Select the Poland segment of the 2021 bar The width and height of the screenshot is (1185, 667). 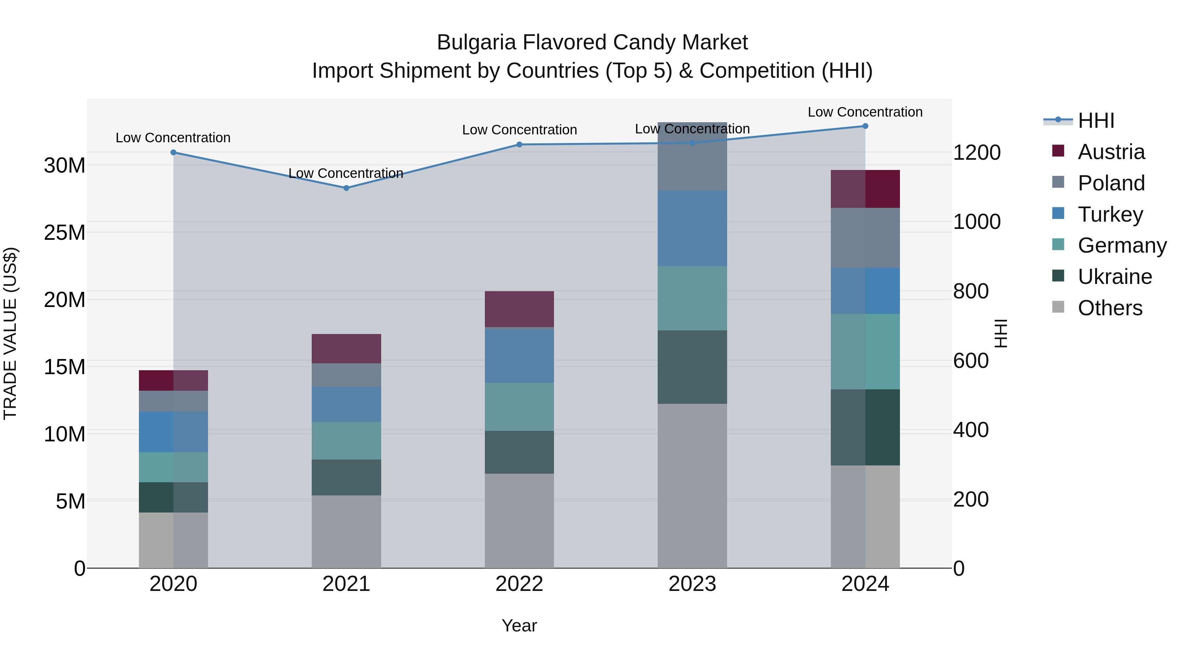click(x=346, y=375)
